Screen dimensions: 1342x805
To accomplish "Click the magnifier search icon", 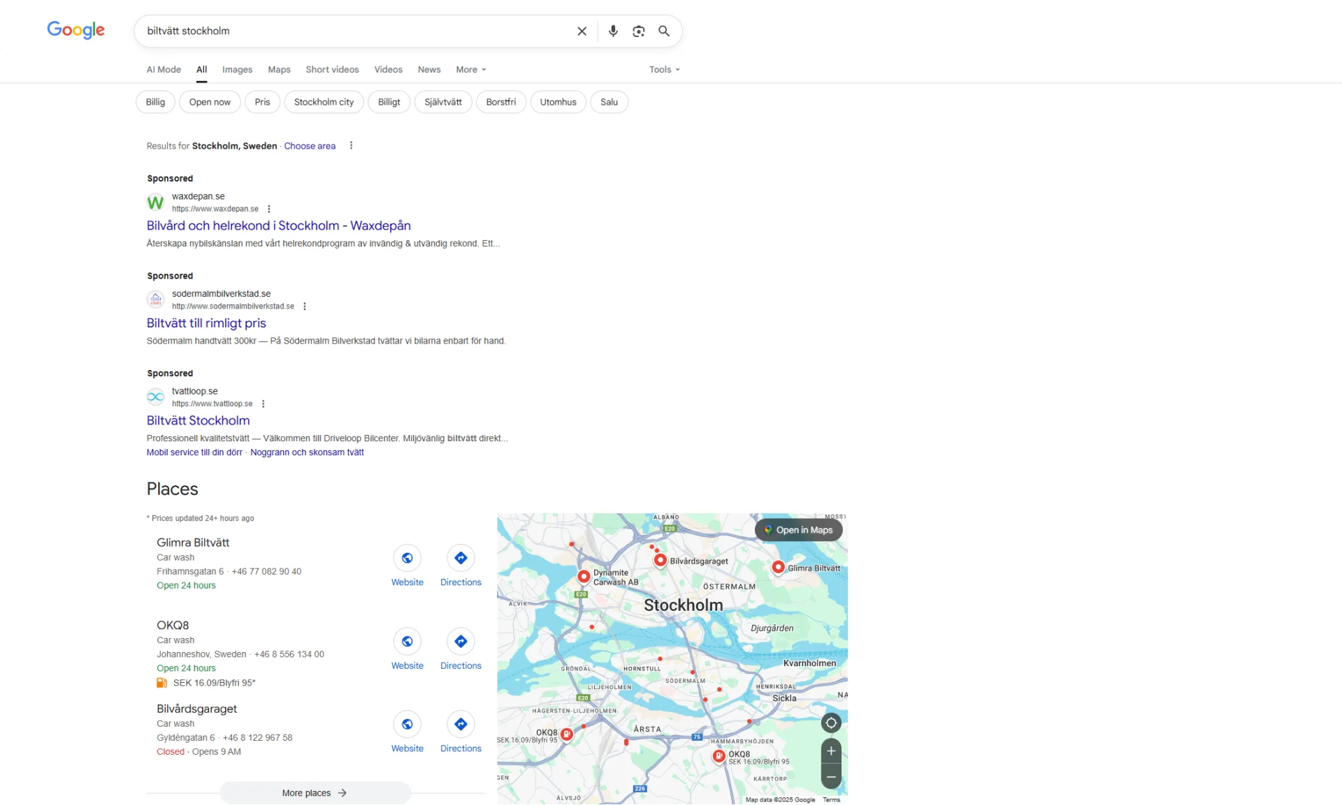I will pos(664,31).
